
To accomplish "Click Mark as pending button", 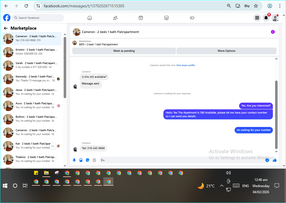I will [124, 51].
